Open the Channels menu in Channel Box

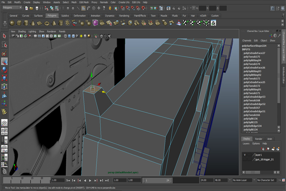pyautogui.click(x=246, y=41)
